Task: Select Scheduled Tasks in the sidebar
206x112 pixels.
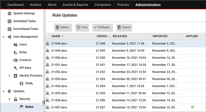Action: (x=24, y=21)
